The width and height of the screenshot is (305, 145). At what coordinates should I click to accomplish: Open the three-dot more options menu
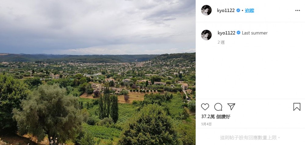point(297,10)
